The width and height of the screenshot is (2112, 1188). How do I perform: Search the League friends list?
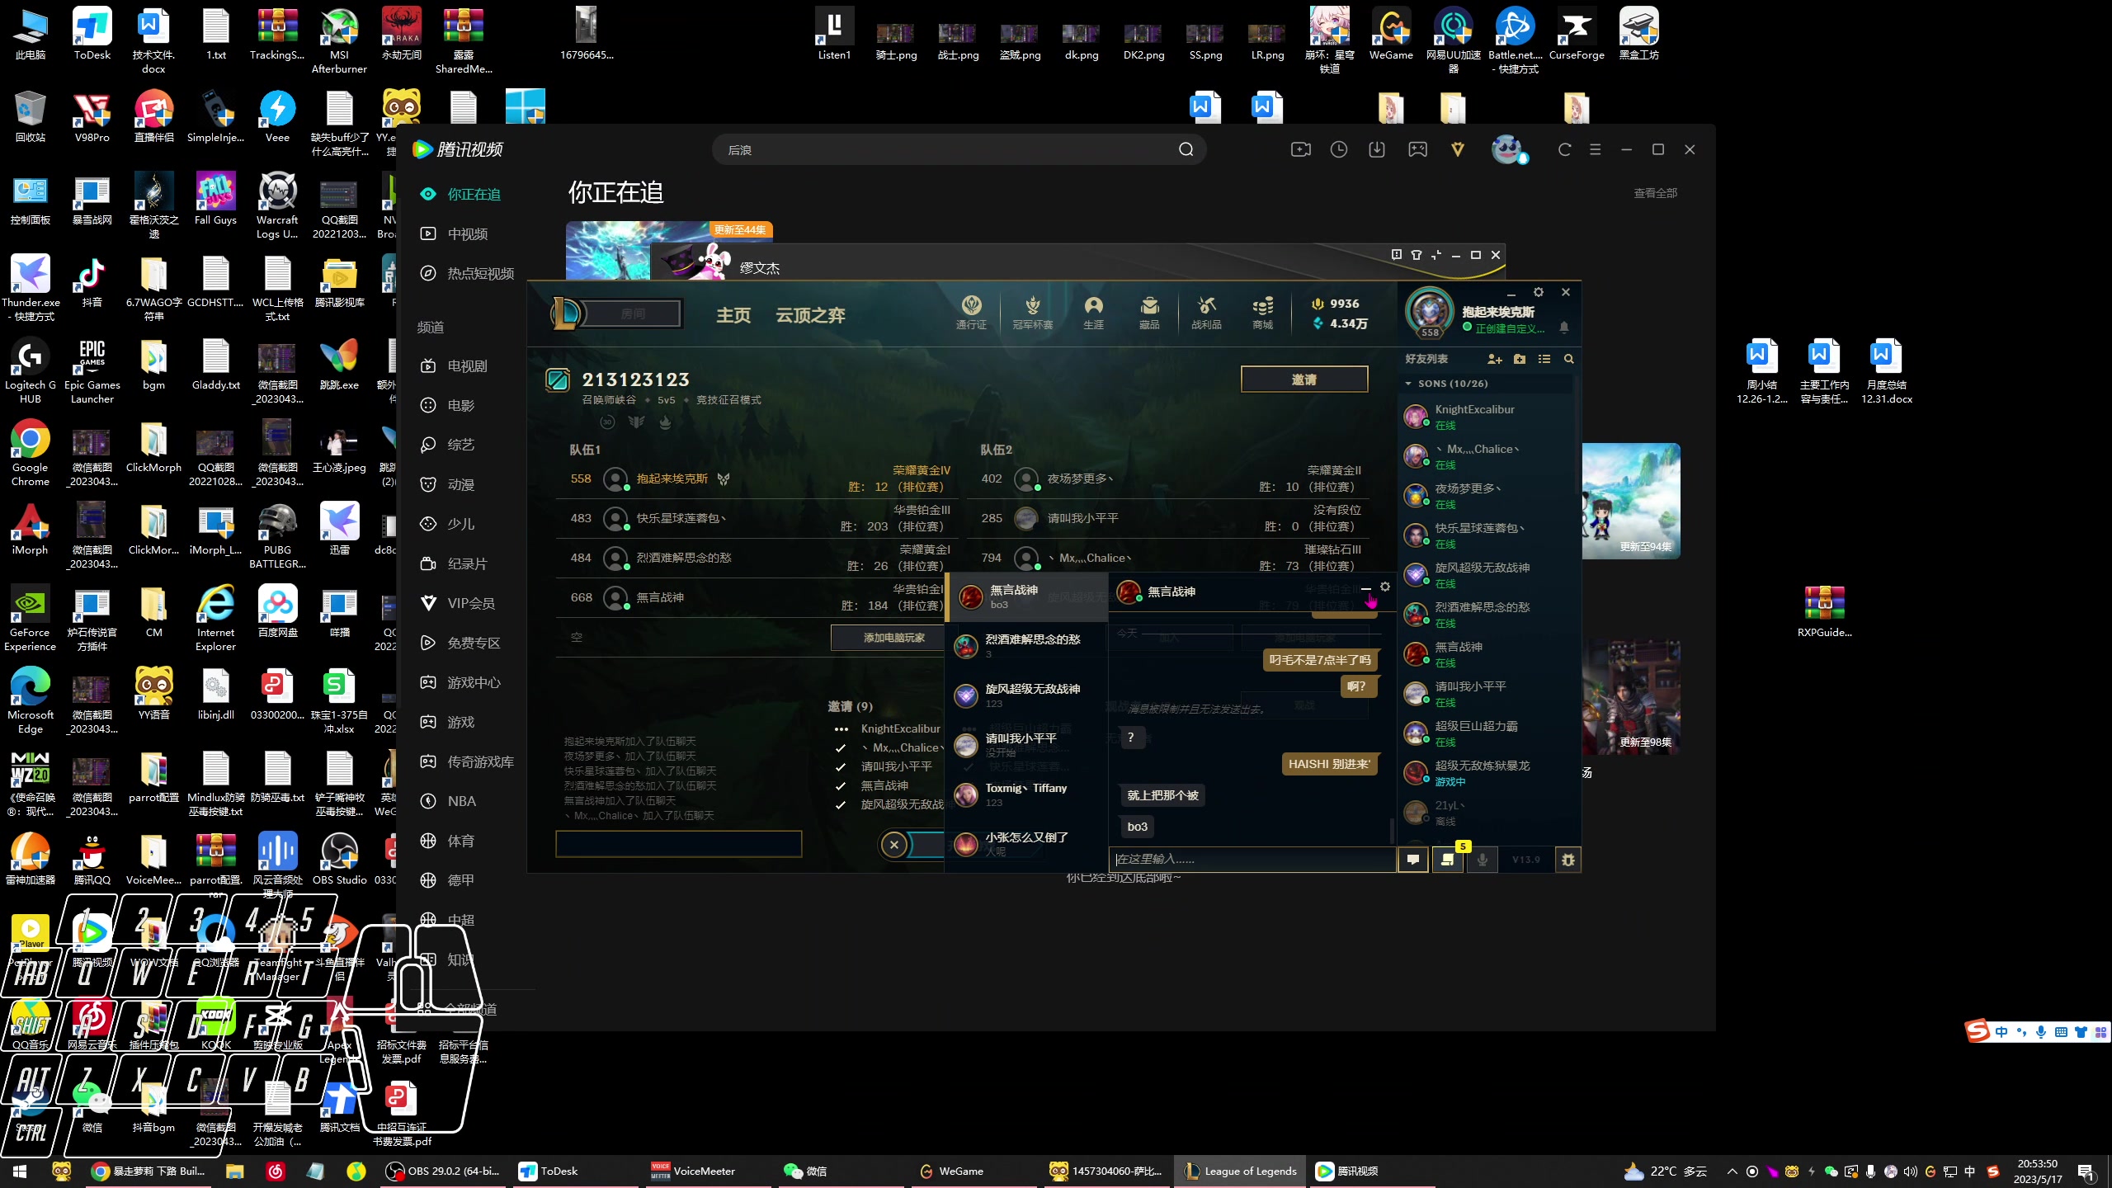[x=1568, y=359]
